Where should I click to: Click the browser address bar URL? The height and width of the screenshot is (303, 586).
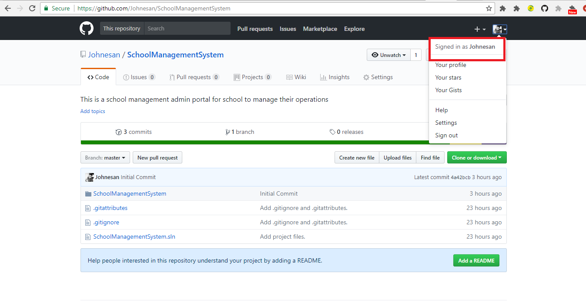pos(154,8)
